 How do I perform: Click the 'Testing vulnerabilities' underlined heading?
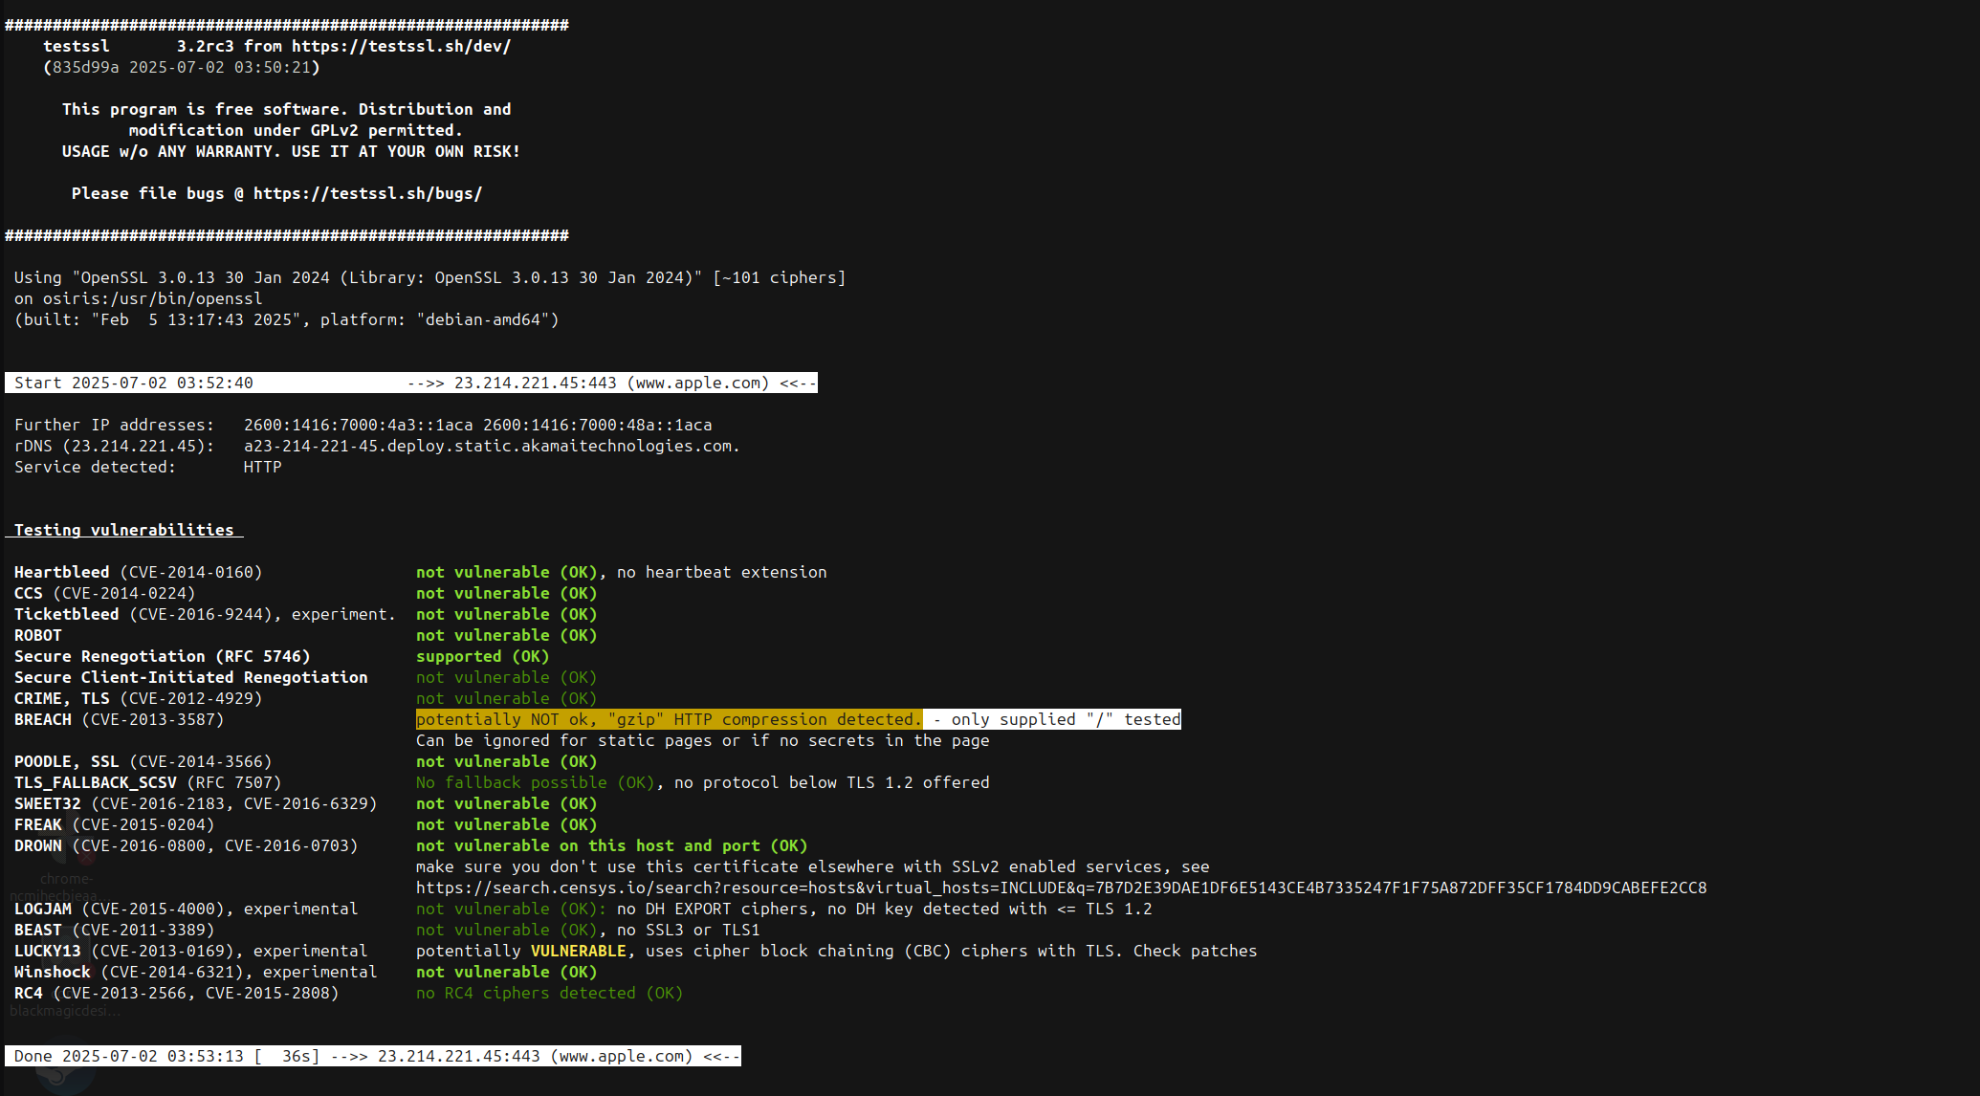point(124,530)
